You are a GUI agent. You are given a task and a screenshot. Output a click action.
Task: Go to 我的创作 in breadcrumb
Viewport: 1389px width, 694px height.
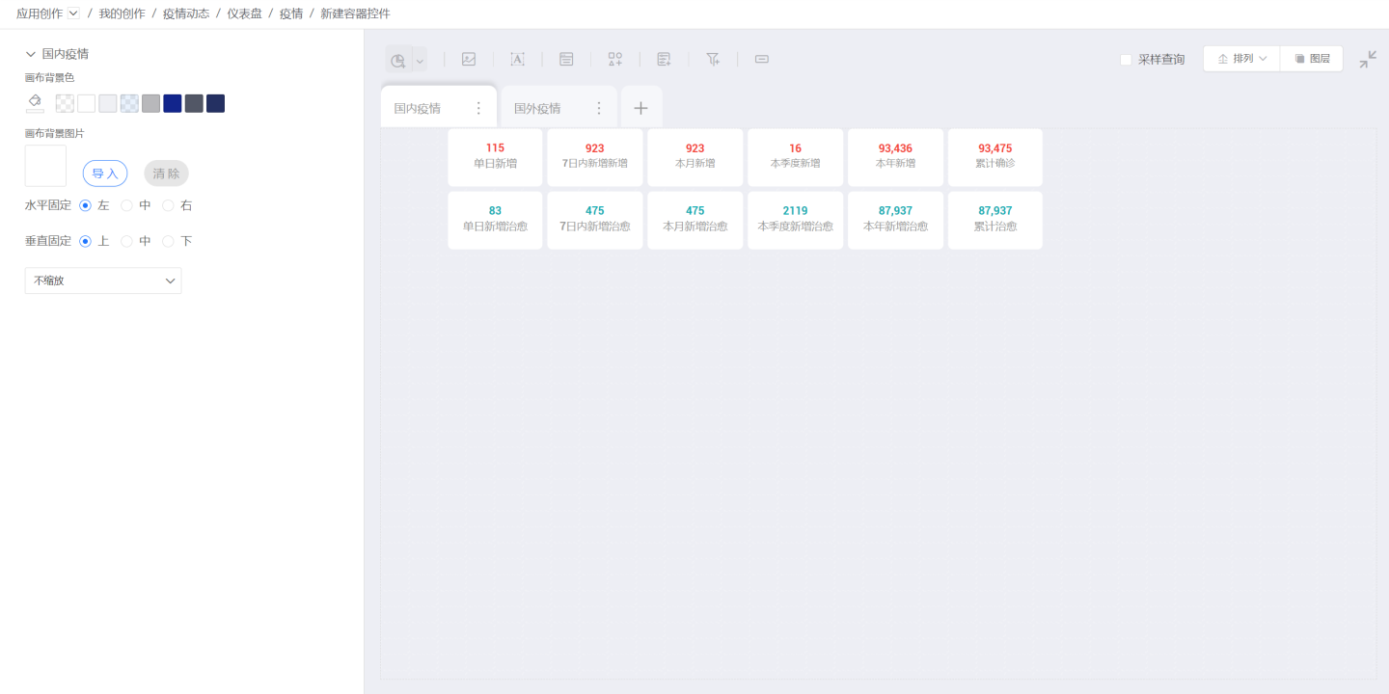[122, 13]
